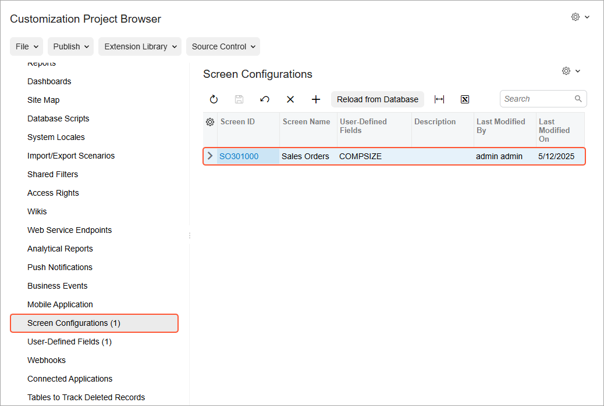Screen dimensions: 604x406
Task: Click the Refresh icon in the grid toolbar
Action: pyautogui.click(x=214, y=99)
